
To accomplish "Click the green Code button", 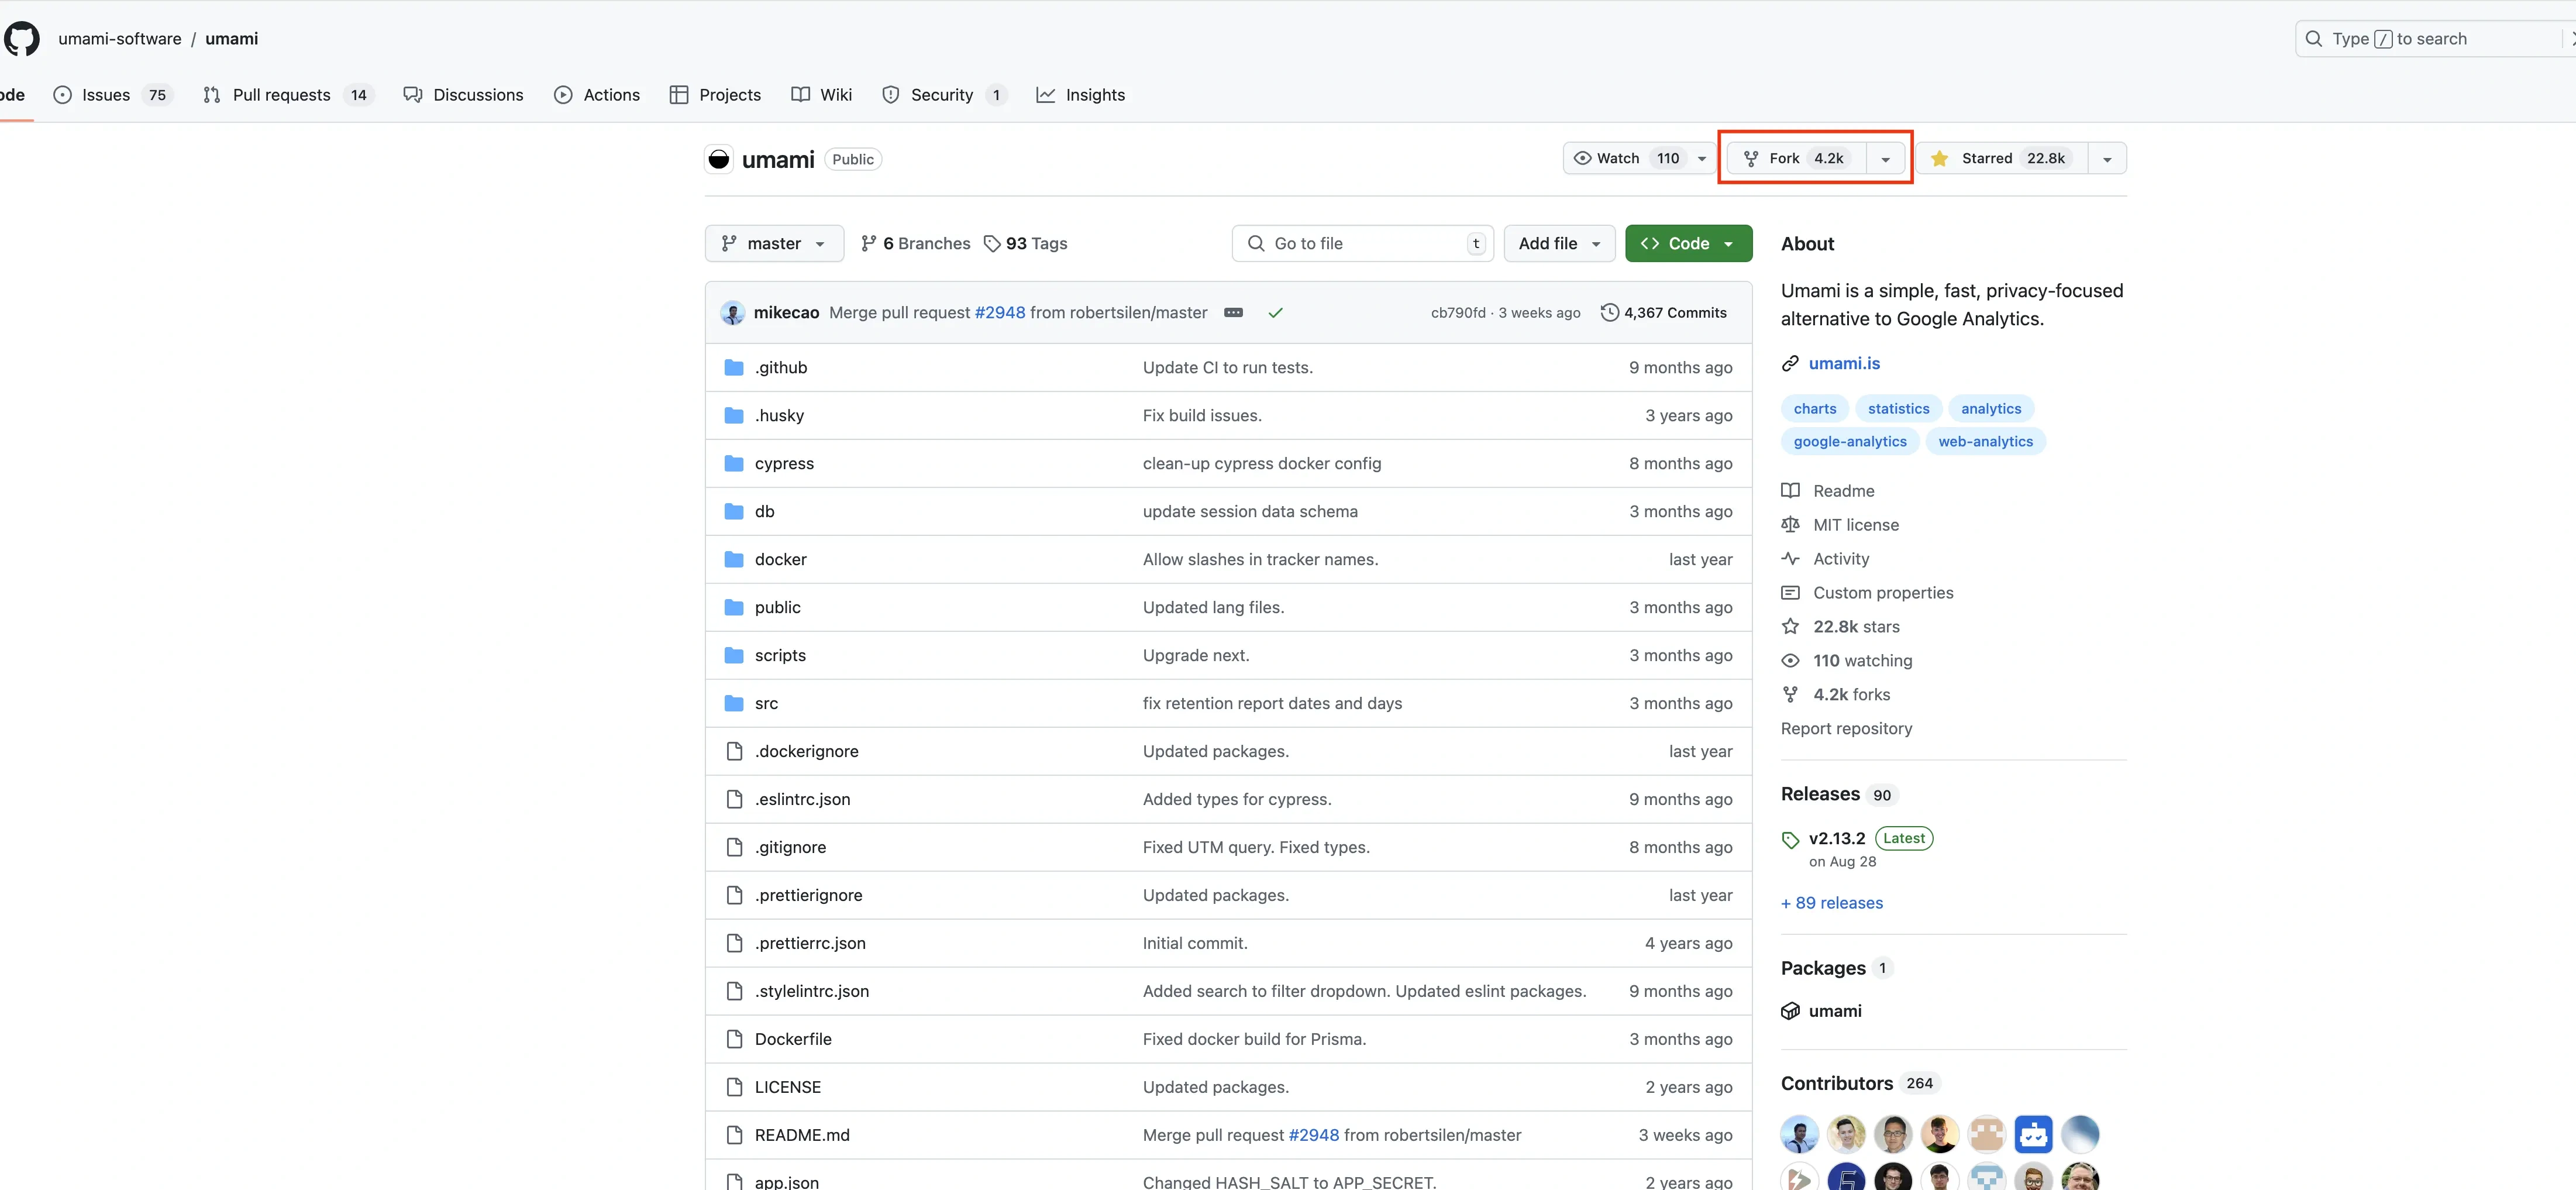I will (1687, 244).
